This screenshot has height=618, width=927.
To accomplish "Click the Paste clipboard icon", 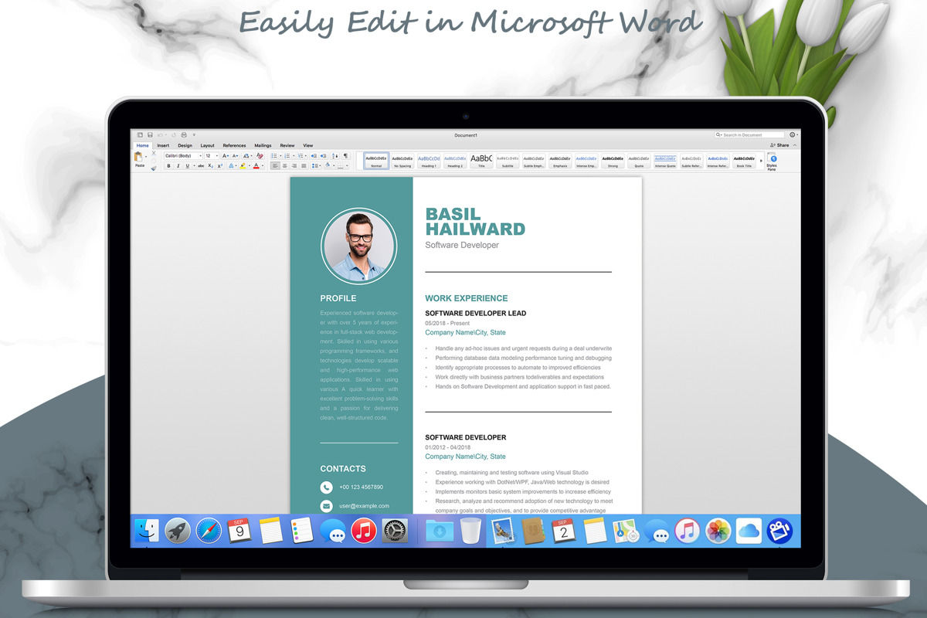I will tap(140, 157).
